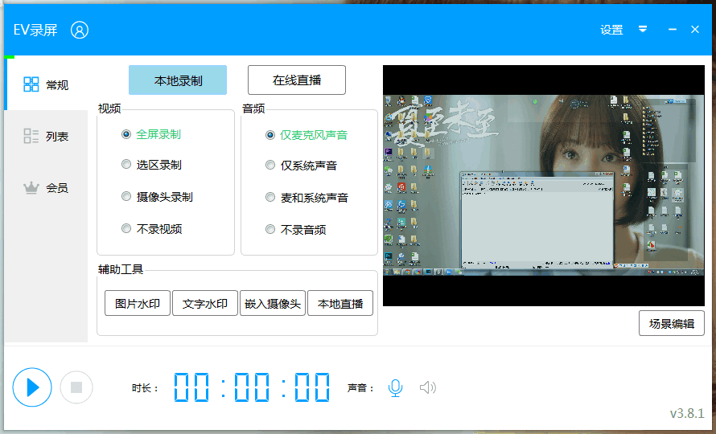Toggle the system speaker sound icon
This screenshot has width=716, height=434.
(428, 388)
